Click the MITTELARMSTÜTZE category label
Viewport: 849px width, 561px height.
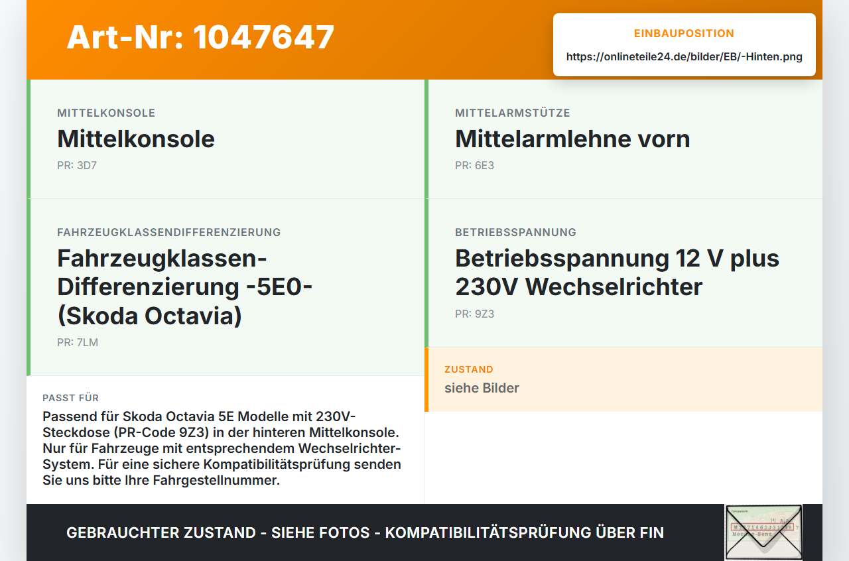pos(513,113)
